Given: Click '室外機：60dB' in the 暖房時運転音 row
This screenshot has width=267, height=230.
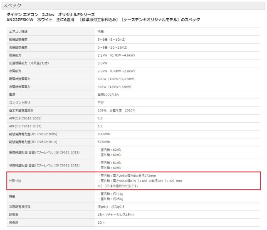Looking at the screenshot, I should 109,155.
